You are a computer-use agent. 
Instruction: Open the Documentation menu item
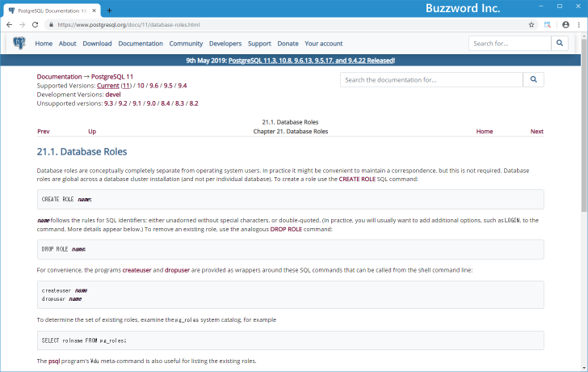pos(141,44)
